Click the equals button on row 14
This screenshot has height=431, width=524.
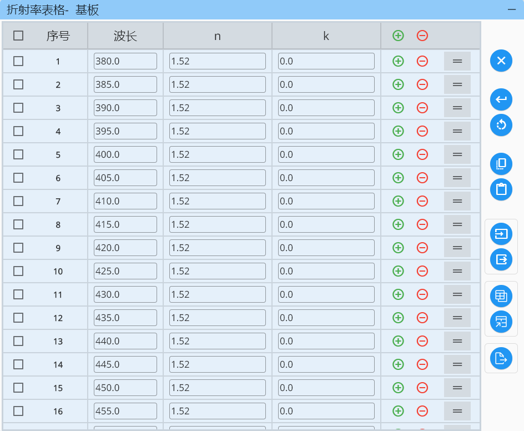(457, 364)
